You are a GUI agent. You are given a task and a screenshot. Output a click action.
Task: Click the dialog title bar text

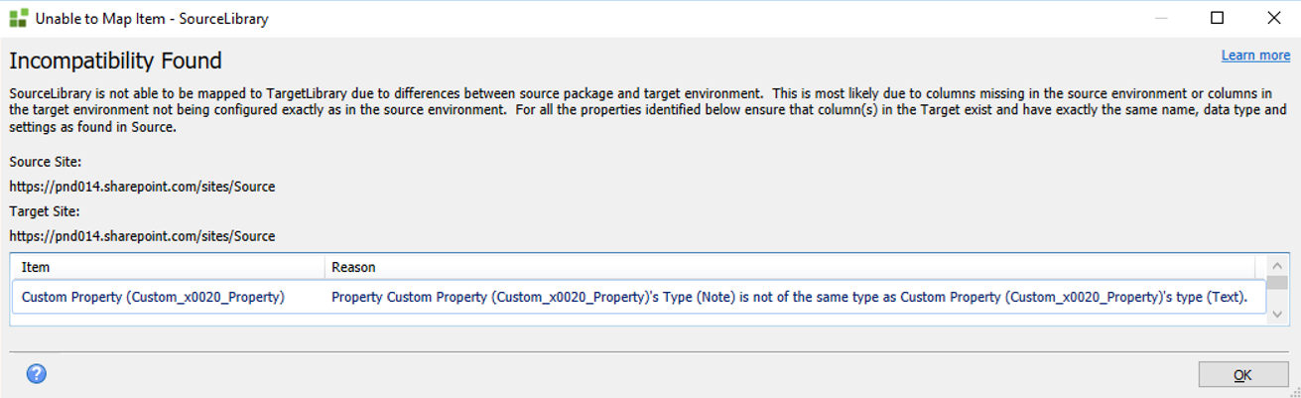152,19
